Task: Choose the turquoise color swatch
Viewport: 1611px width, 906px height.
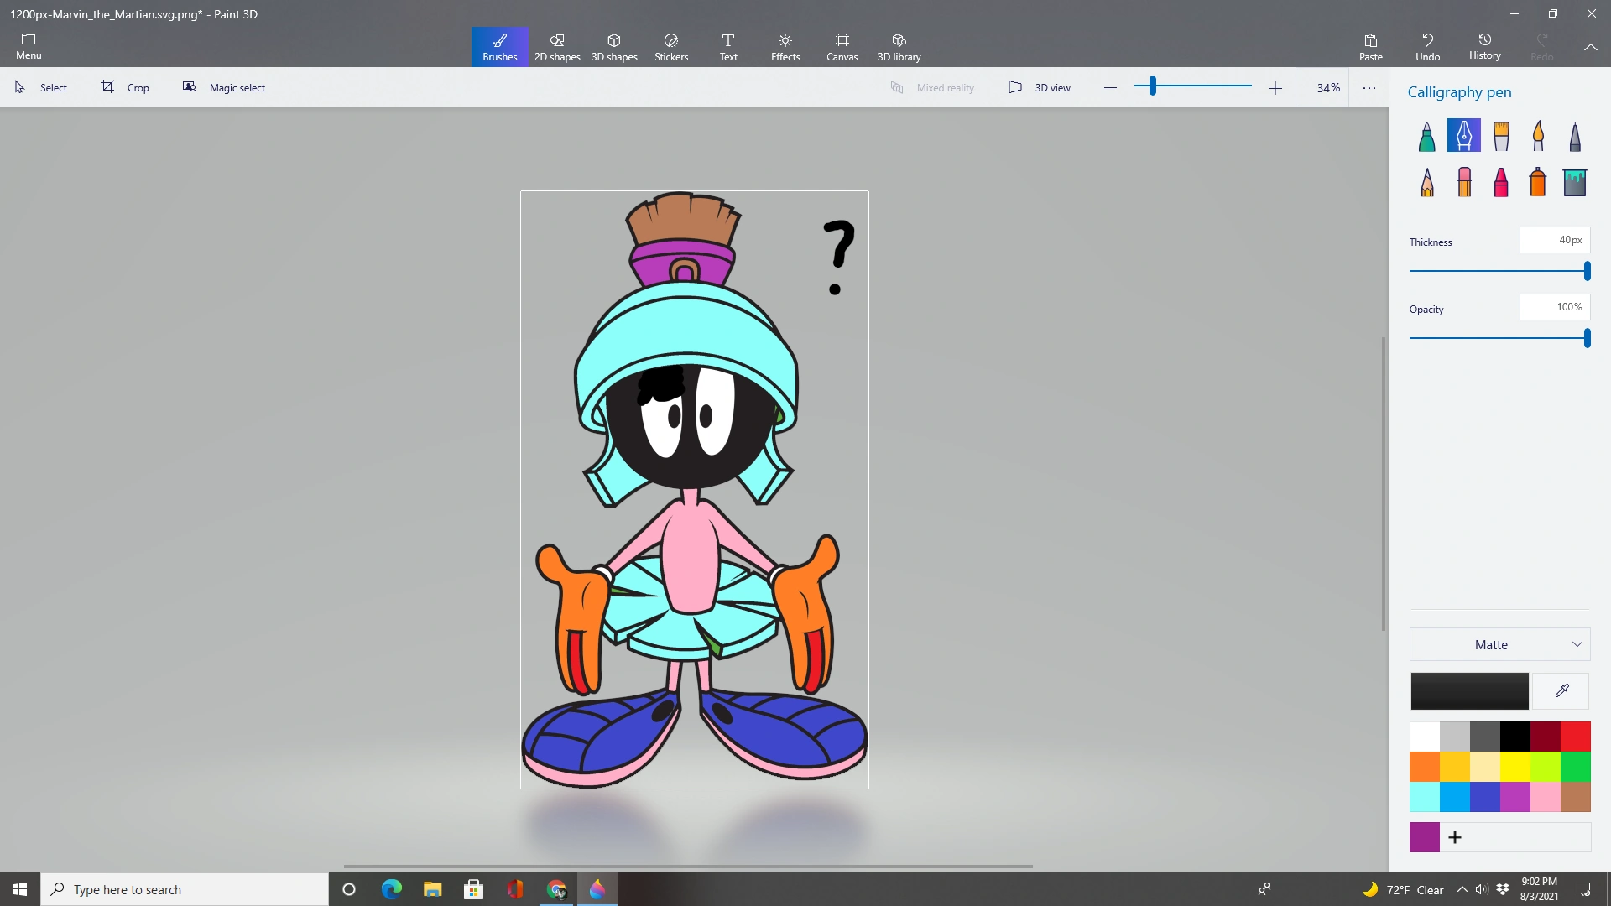Action: click(1424, 797)
